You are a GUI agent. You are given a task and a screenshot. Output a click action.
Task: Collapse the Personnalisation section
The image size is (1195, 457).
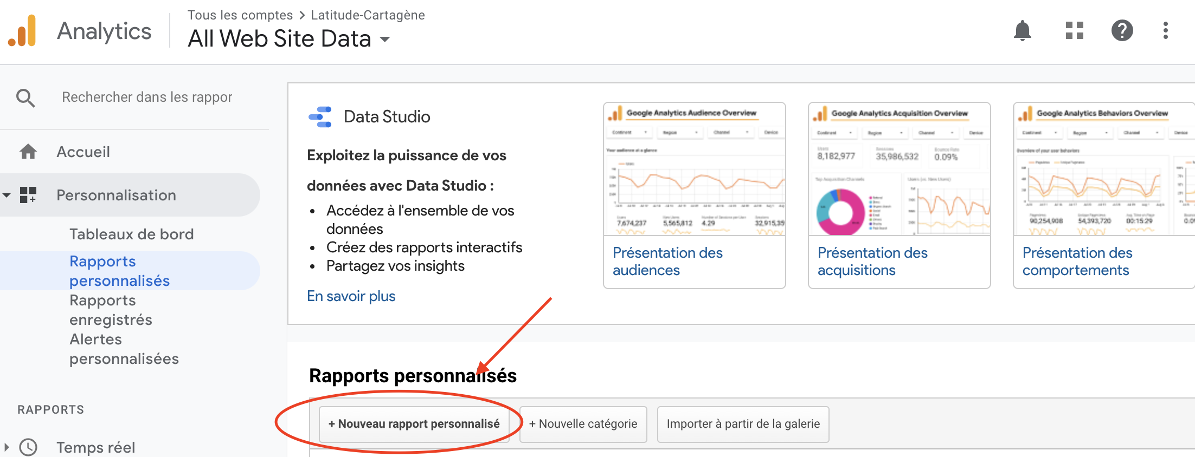point(7,195)
